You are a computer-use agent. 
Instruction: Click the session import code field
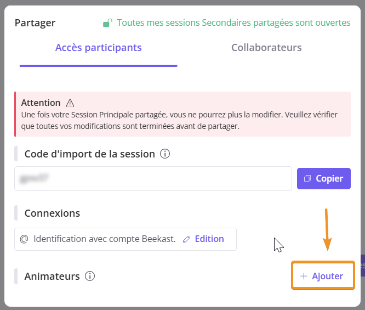(x=153, y=178)
